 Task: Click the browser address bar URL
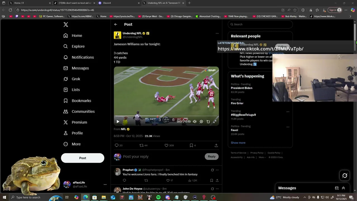click(57, 10)
